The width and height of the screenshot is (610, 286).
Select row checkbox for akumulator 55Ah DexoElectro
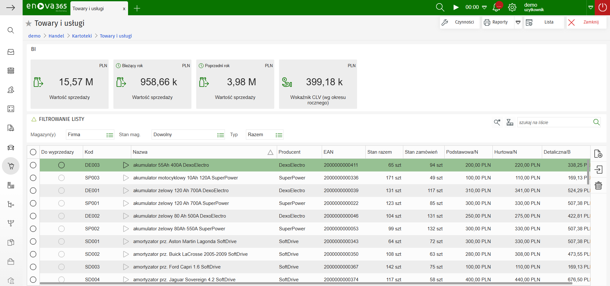(33, 165)
